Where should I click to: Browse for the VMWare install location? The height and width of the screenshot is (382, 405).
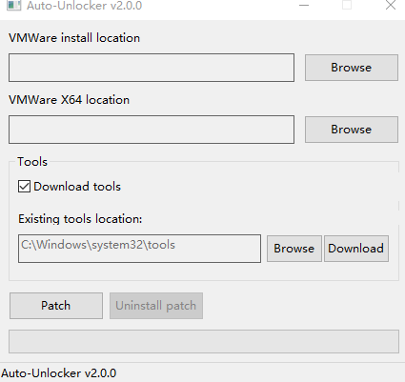352,68
